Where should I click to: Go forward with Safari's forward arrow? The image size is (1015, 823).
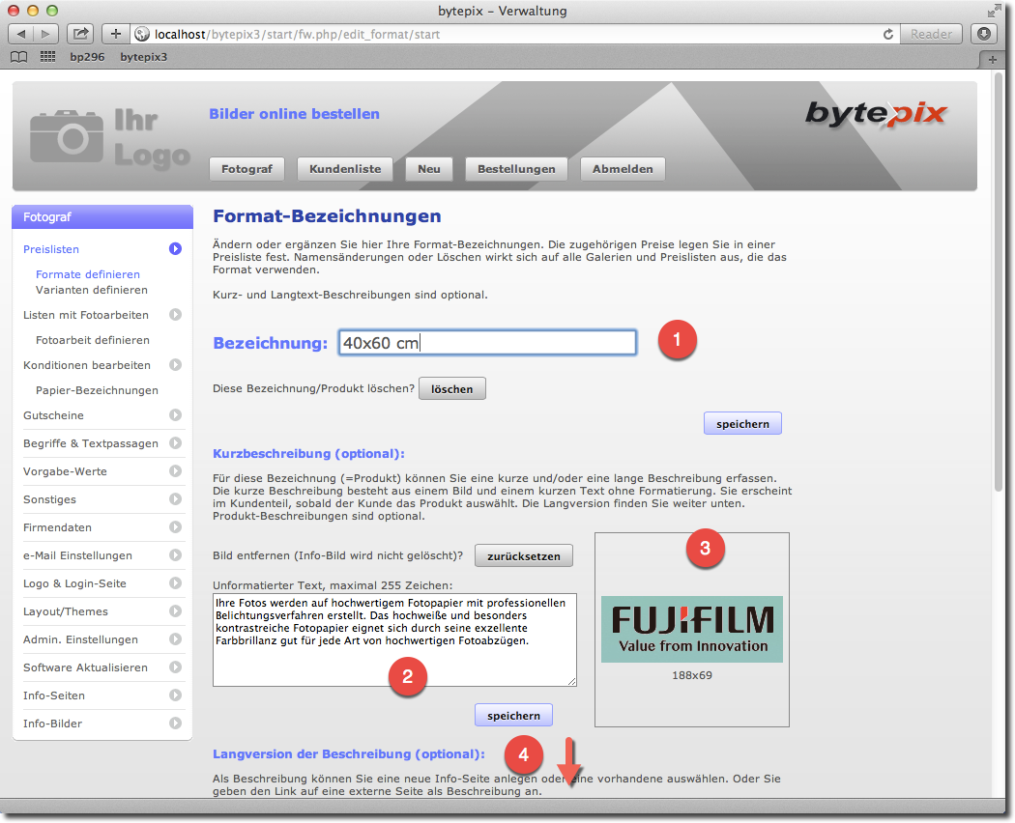point(45,34)
